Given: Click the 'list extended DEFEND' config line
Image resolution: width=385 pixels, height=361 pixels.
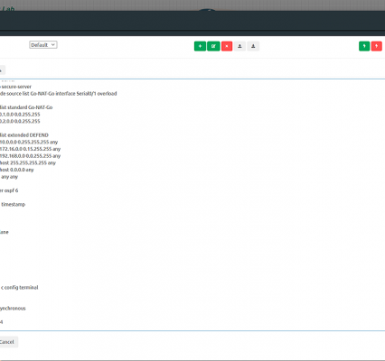Looking at the screenshot, I should [24, 135].
